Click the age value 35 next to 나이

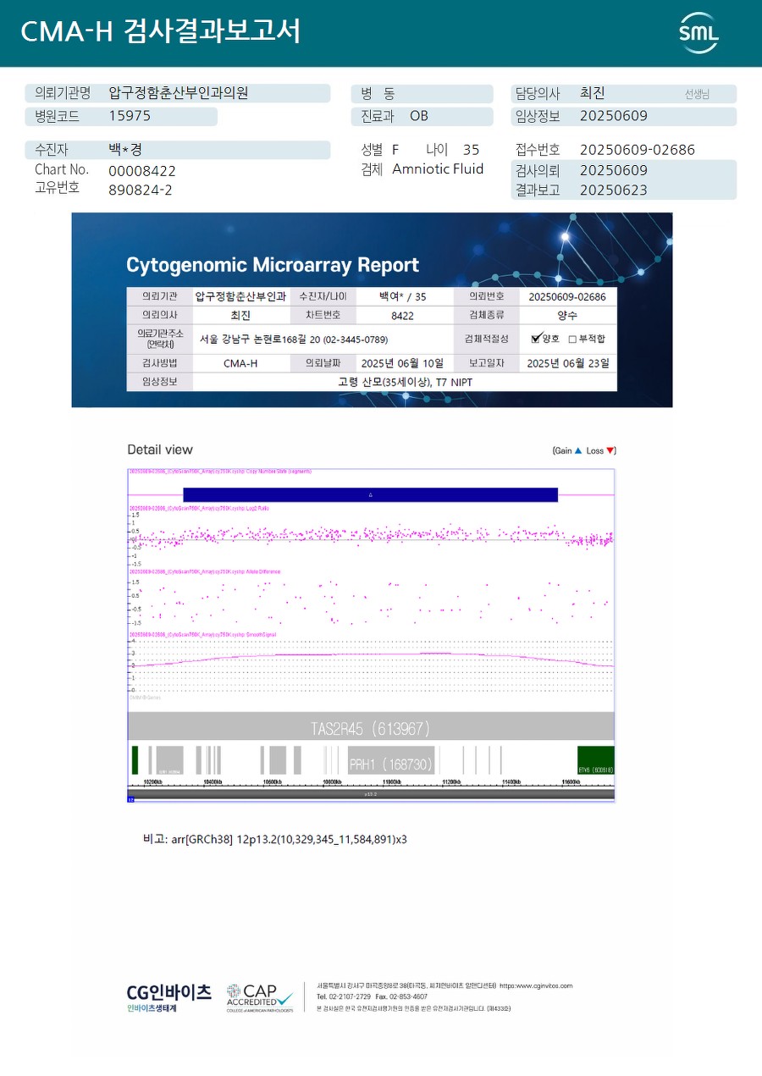point(472,150)
